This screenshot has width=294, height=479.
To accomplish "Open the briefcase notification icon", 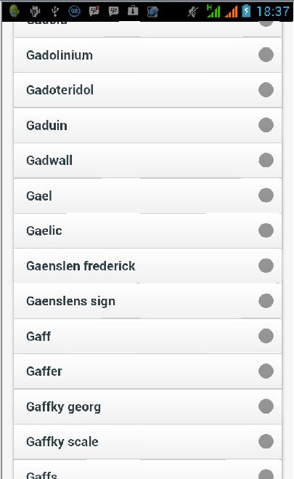I will [133, 12].
